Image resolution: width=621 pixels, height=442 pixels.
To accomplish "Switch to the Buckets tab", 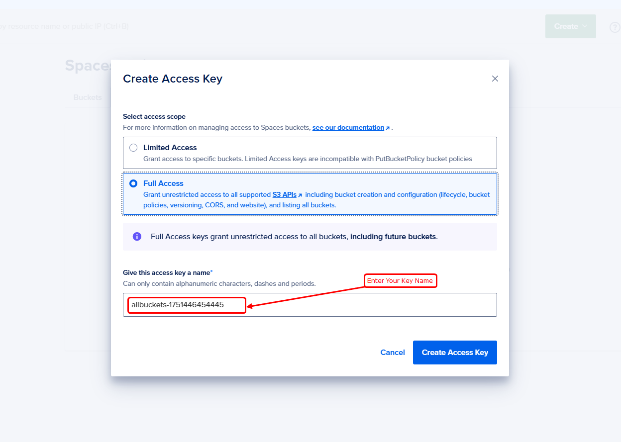I will 88,97.
